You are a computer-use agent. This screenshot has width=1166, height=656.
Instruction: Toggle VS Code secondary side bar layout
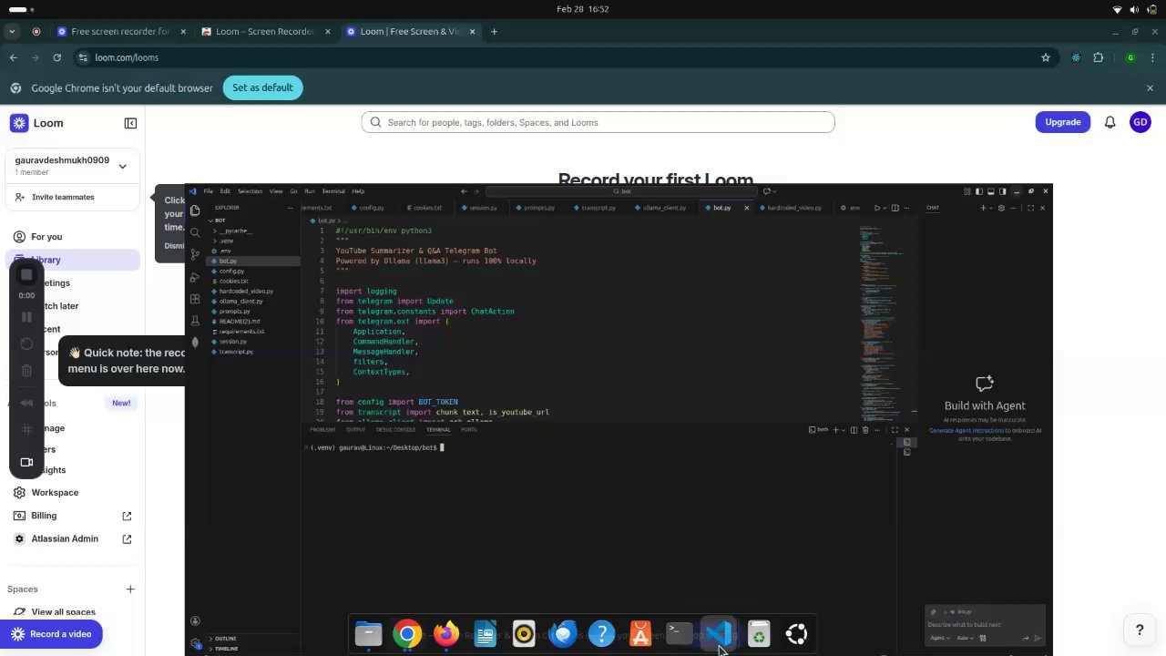point(1002,191)
